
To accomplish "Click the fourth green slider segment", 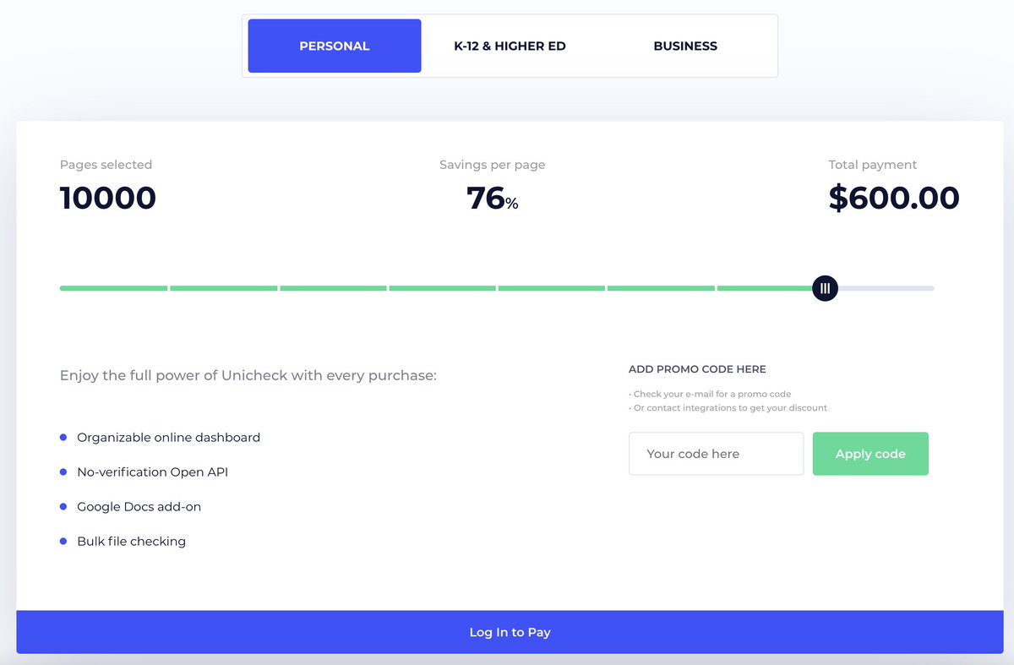I will 442,288.
